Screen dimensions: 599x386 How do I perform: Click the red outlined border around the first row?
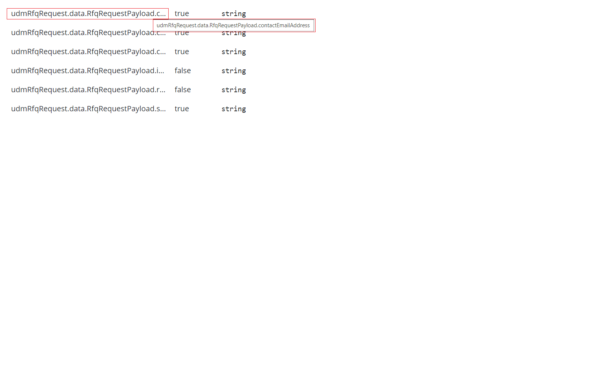click(87, 8)
